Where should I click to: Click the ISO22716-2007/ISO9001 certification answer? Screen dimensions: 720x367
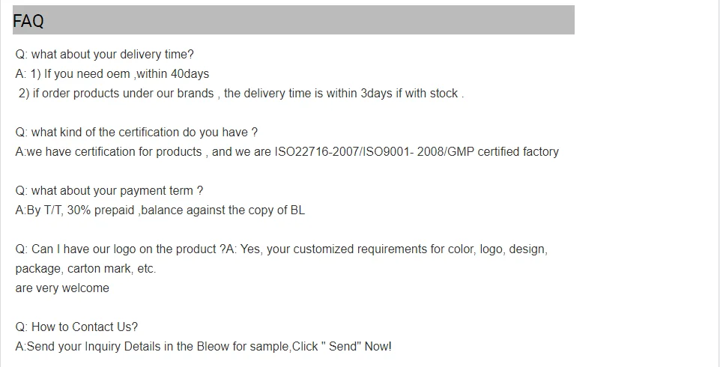pyautogui.click(x=287, y=152)
